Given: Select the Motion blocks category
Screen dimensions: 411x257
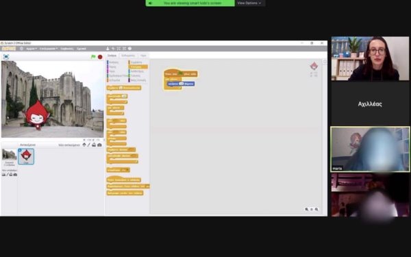Looking at the screenshot, I should coord(113,62).
